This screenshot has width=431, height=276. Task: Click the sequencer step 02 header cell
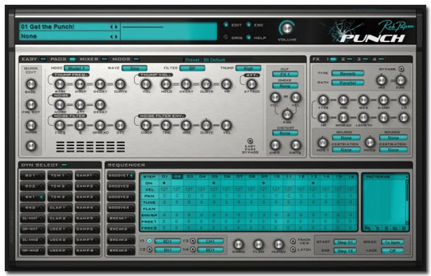click(x=177, y=177)
